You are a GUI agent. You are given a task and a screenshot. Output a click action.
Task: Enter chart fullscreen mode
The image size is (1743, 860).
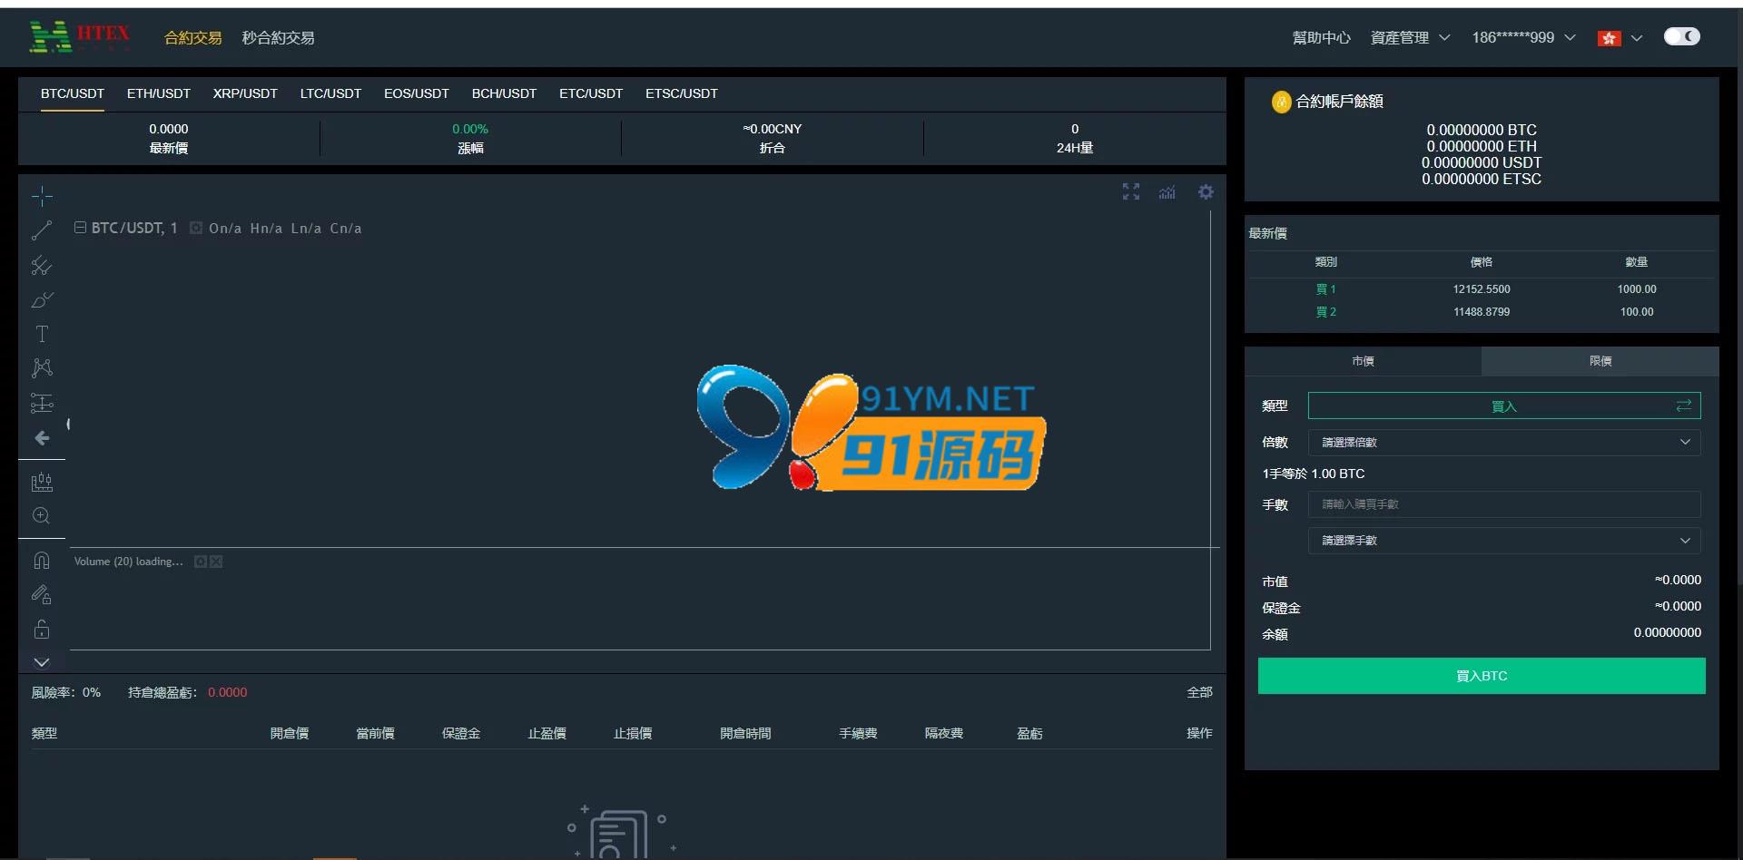(x=1131, y=192)
